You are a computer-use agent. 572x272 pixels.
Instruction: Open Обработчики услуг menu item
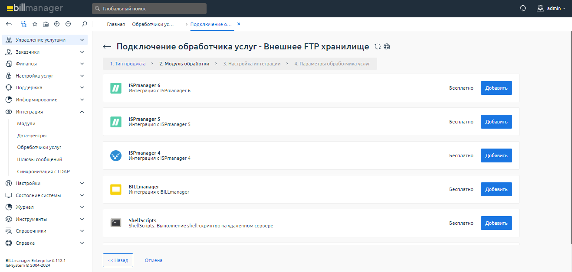pyautogui.click(x=39, y=147)
